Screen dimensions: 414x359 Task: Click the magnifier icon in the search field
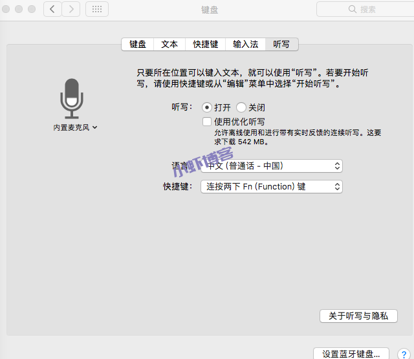click(352, 9)
